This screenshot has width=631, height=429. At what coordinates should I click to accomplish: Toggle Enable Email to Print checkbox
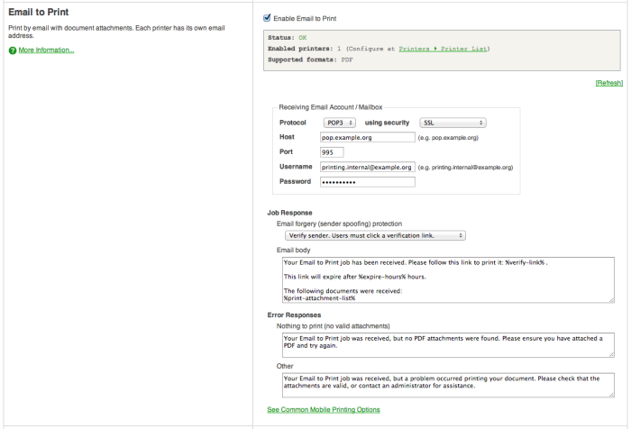[267, 18]
